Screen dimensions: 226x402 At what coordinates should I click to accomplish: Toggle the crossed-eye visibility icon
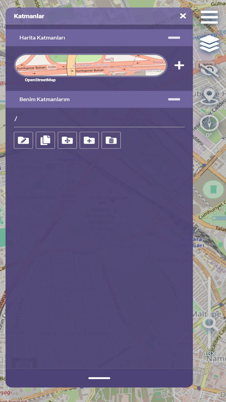(209, 70)
